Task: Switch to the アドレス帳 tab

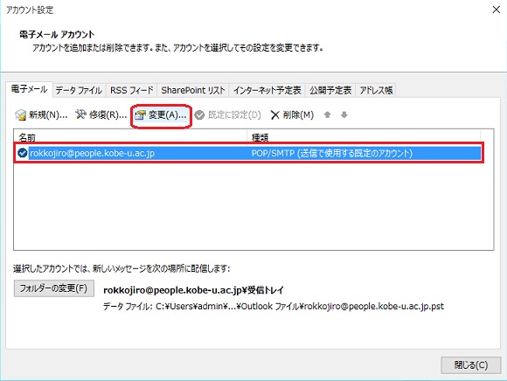Action: point(376,90)
